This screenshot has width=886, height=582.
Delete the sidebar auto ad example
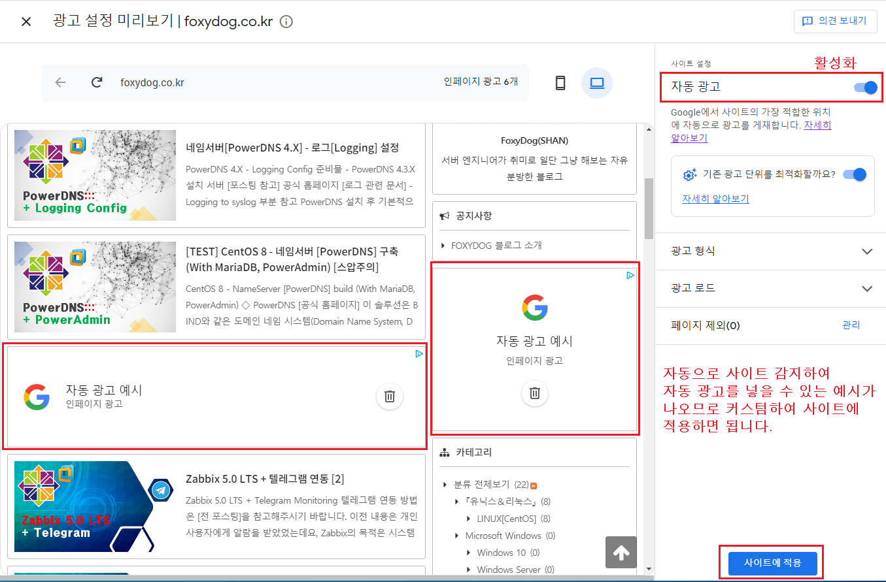click(534, 393)
